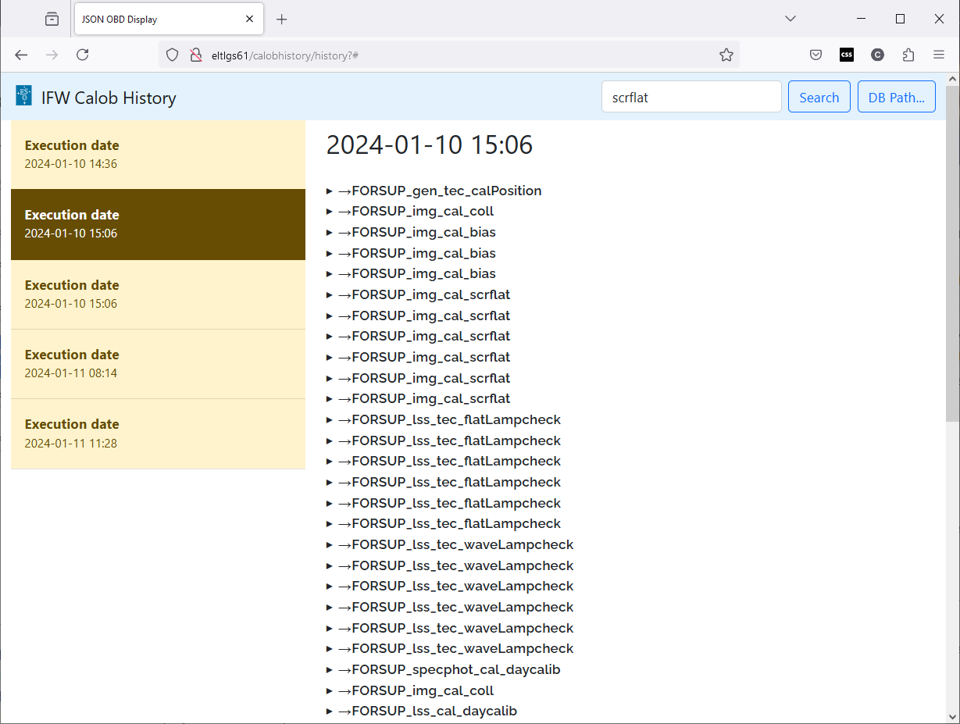This screenshot has height=724, width=960.
Task: Open a new browser tab
Action: (282, 20)
